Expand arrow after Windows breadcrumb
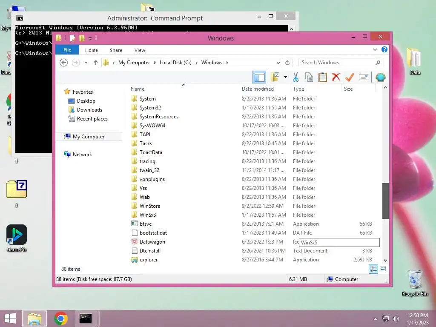This screenshot has height=327, width=436. [x=227, y=63]
